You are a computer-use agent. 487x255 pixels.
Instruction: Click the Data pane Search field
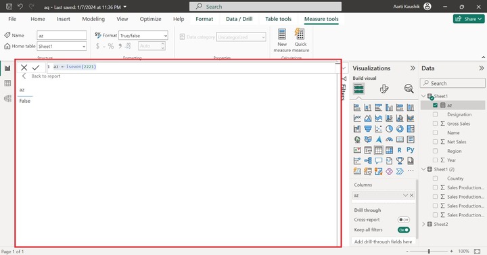point(453,83)
